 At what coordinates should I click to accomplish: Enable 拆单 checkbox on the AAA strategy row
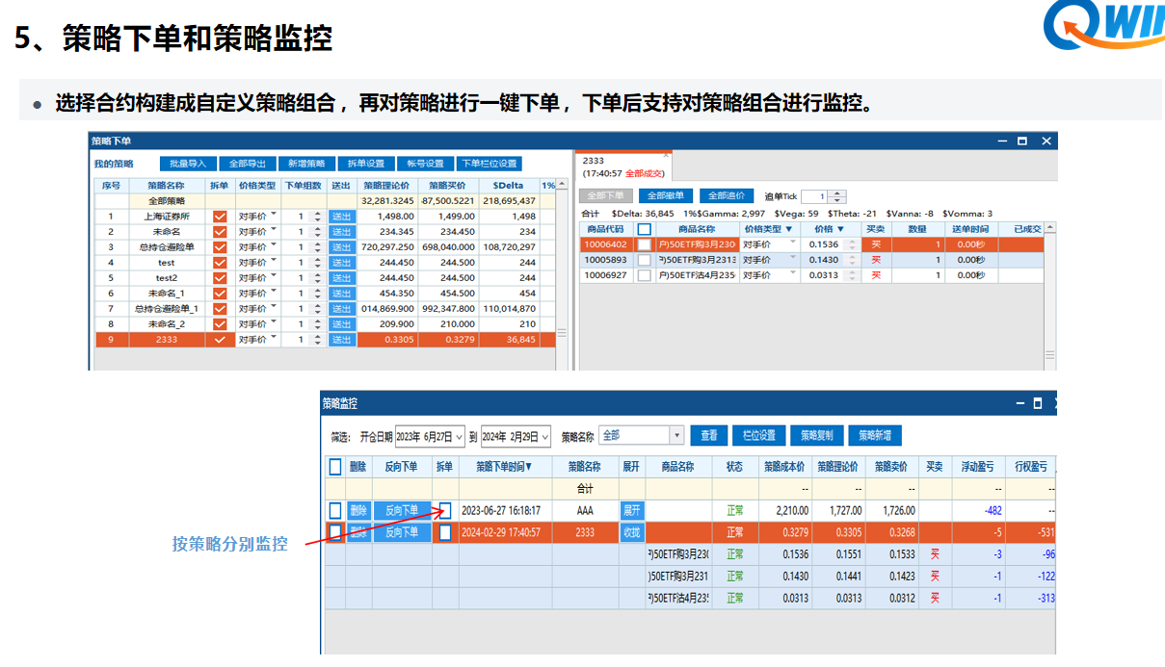pyautogui.click(x=447, y=509)
